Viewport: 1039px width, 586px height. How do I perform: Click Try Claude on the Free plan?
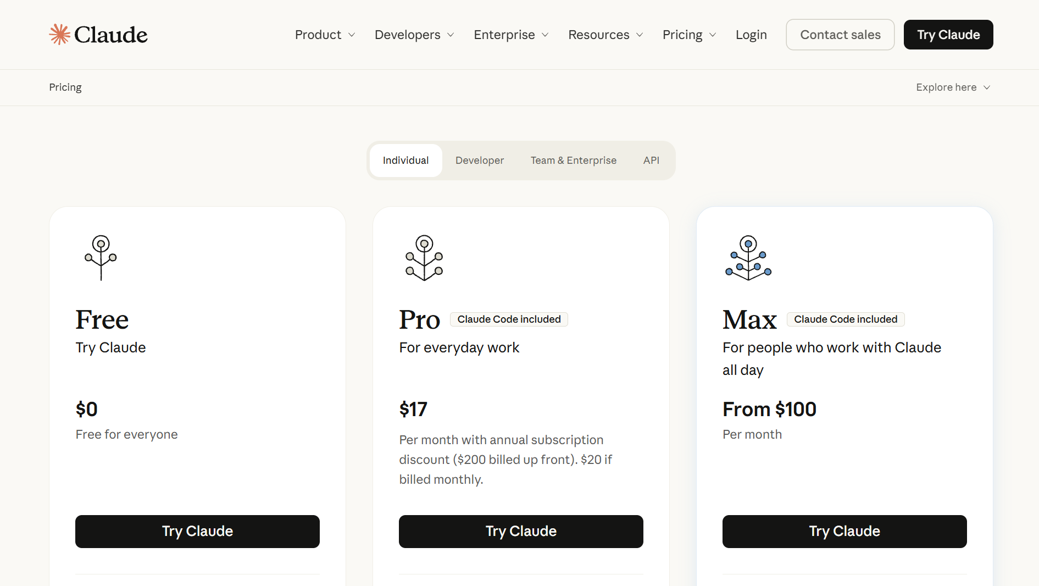click(x=197, y=532)
